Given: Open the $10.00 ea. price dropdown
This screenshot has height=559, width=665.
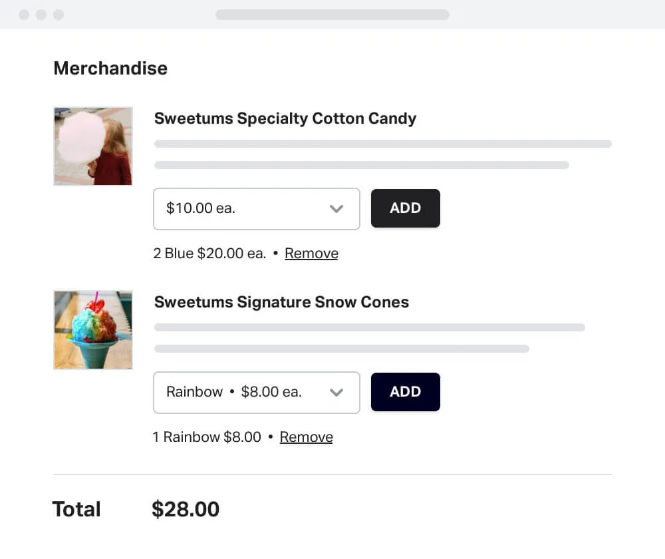Looking at the screenshot, I should tap(256, 208).
